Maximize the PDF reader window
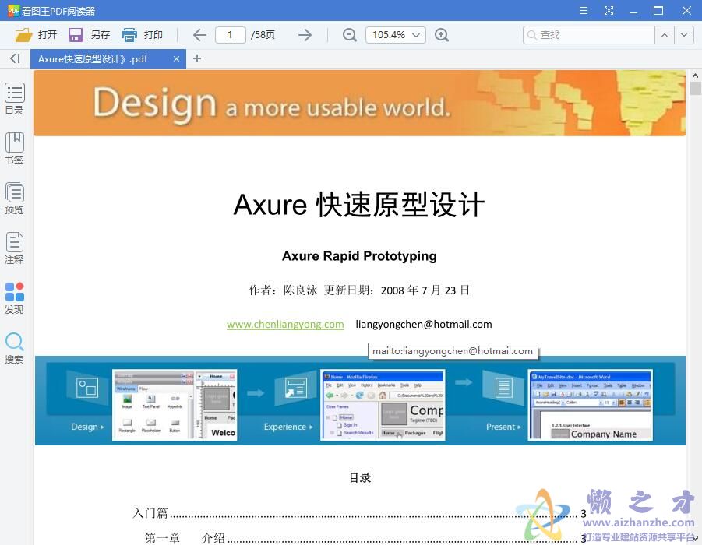This screenshot has height=545, width=702. coord(658,10)
